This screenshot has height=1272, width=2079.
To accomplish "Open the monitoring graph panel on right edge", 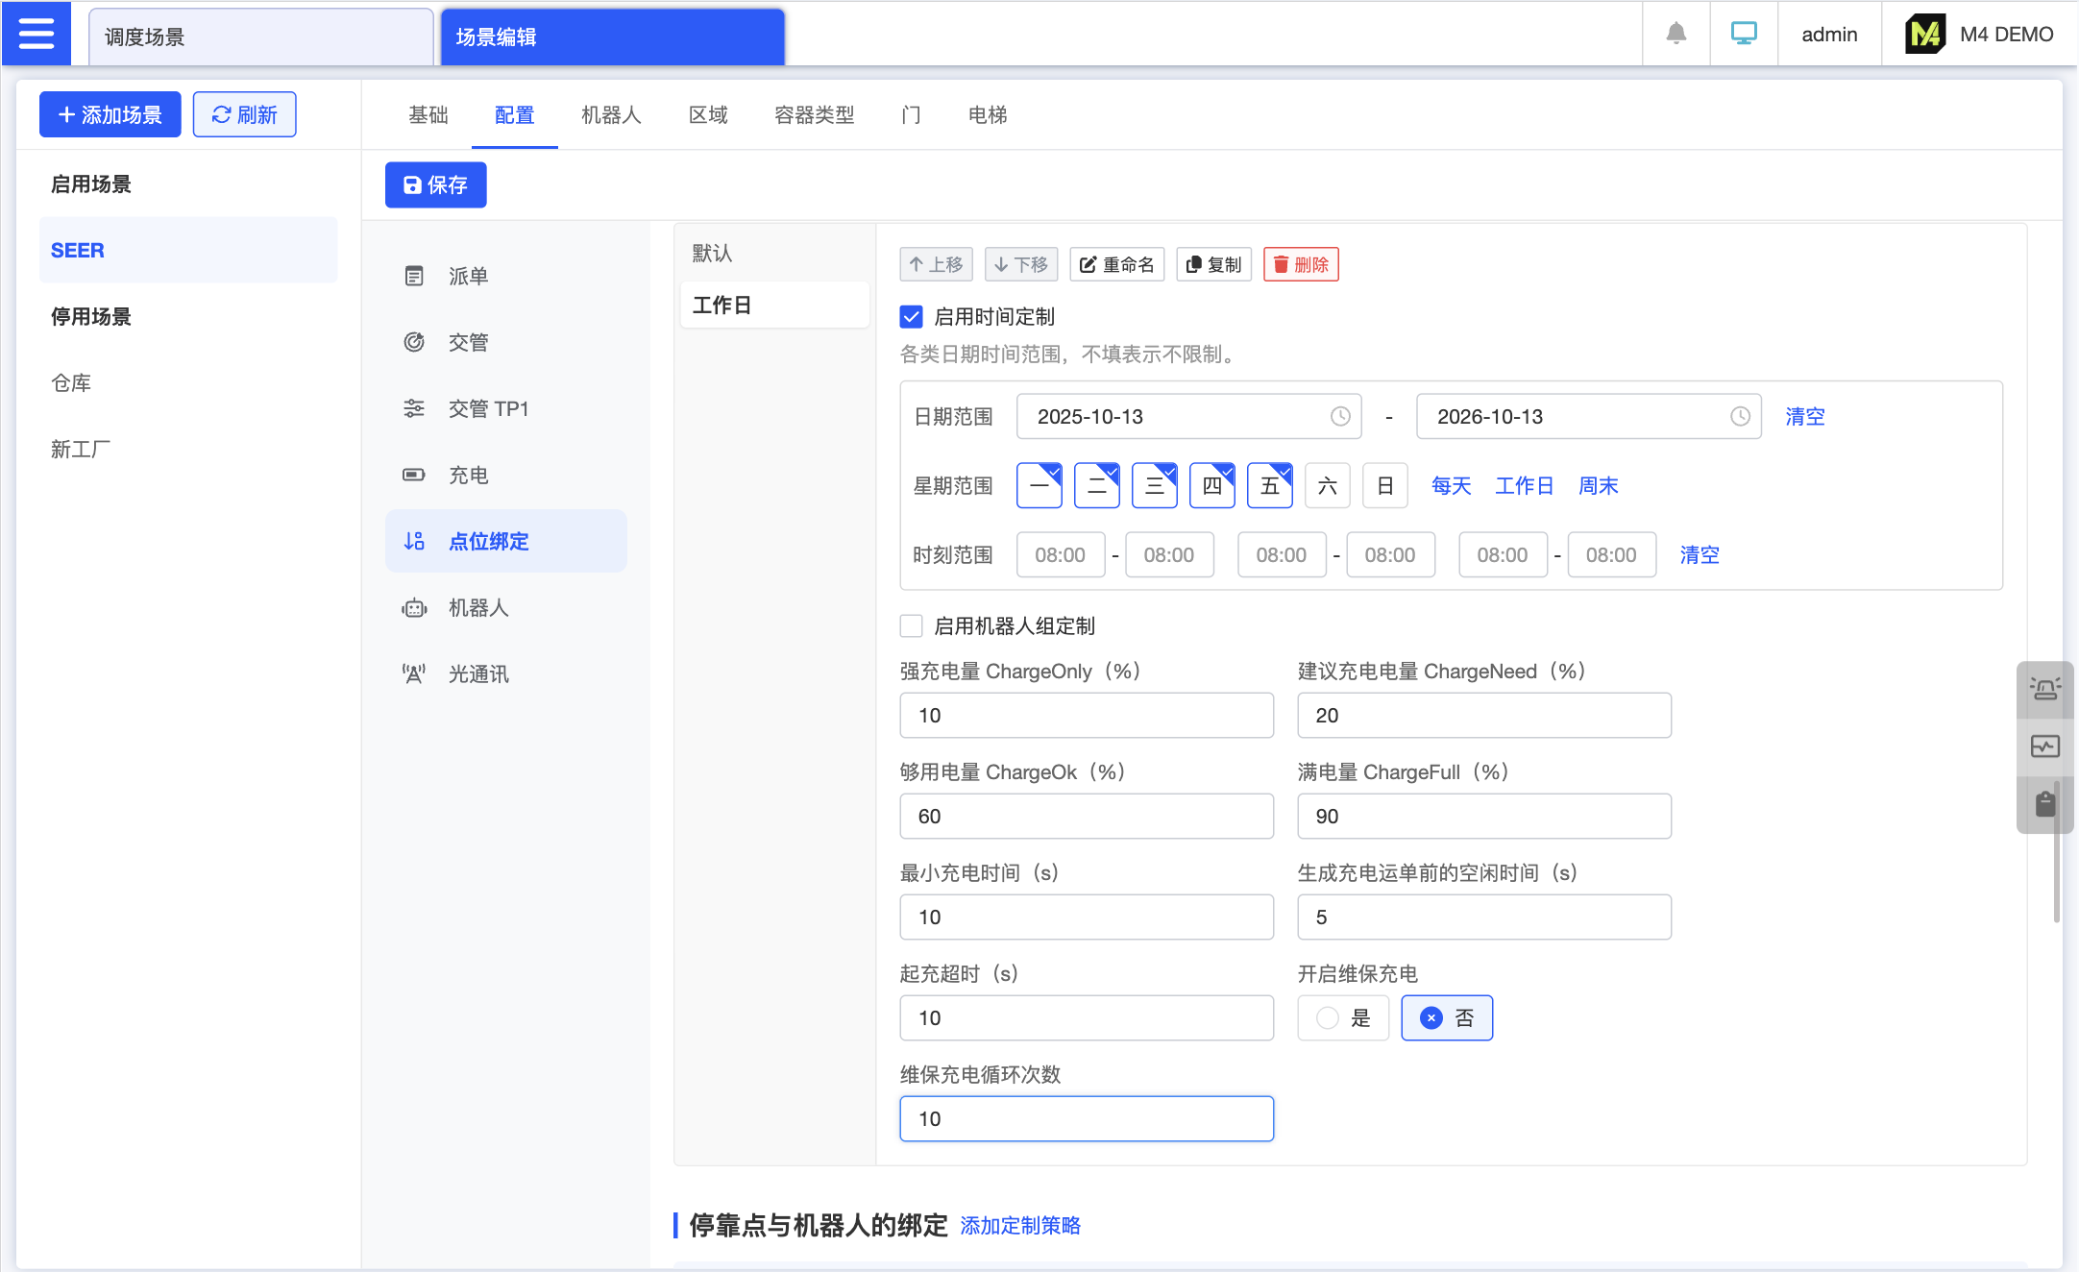I will click(2045, 746).
